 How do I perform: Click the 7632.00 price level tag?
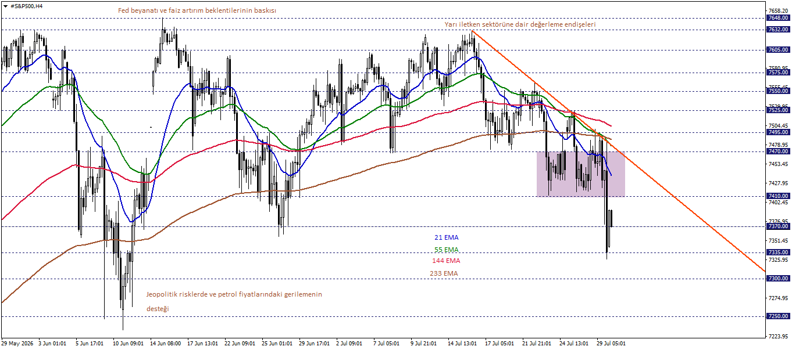(778, 29)
